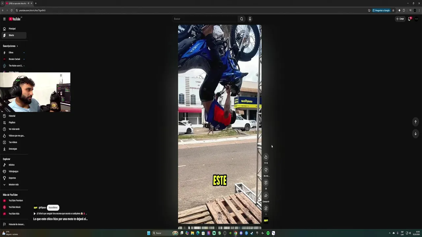The width and height of the screenshot is (422, 237).
Task: Open the sound source thumbnail below remix
Action: point(266,220)
